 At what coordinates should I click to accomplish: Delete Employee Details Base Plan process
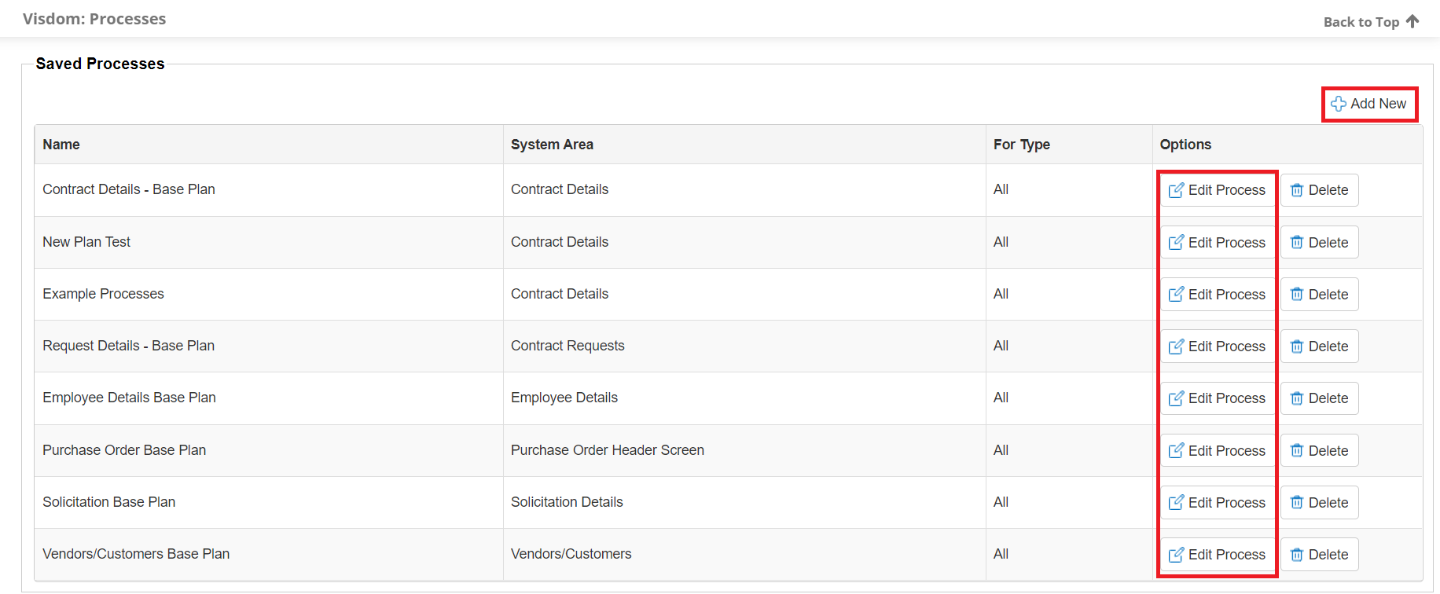coord(1320,398)
